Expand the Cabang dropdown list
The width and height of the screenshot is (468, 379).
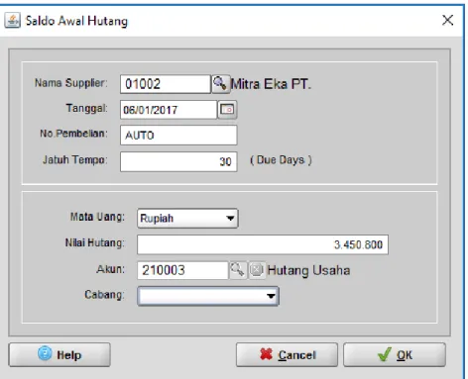208,296
